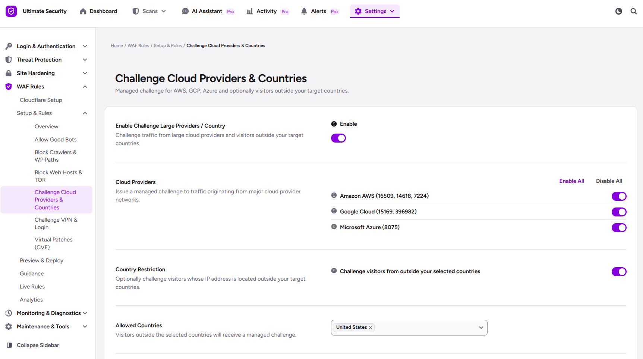The height and width of the screenshot is (359, 643).
Task: Click the Ultimate Security shield logo
Action: coord(11,11)
